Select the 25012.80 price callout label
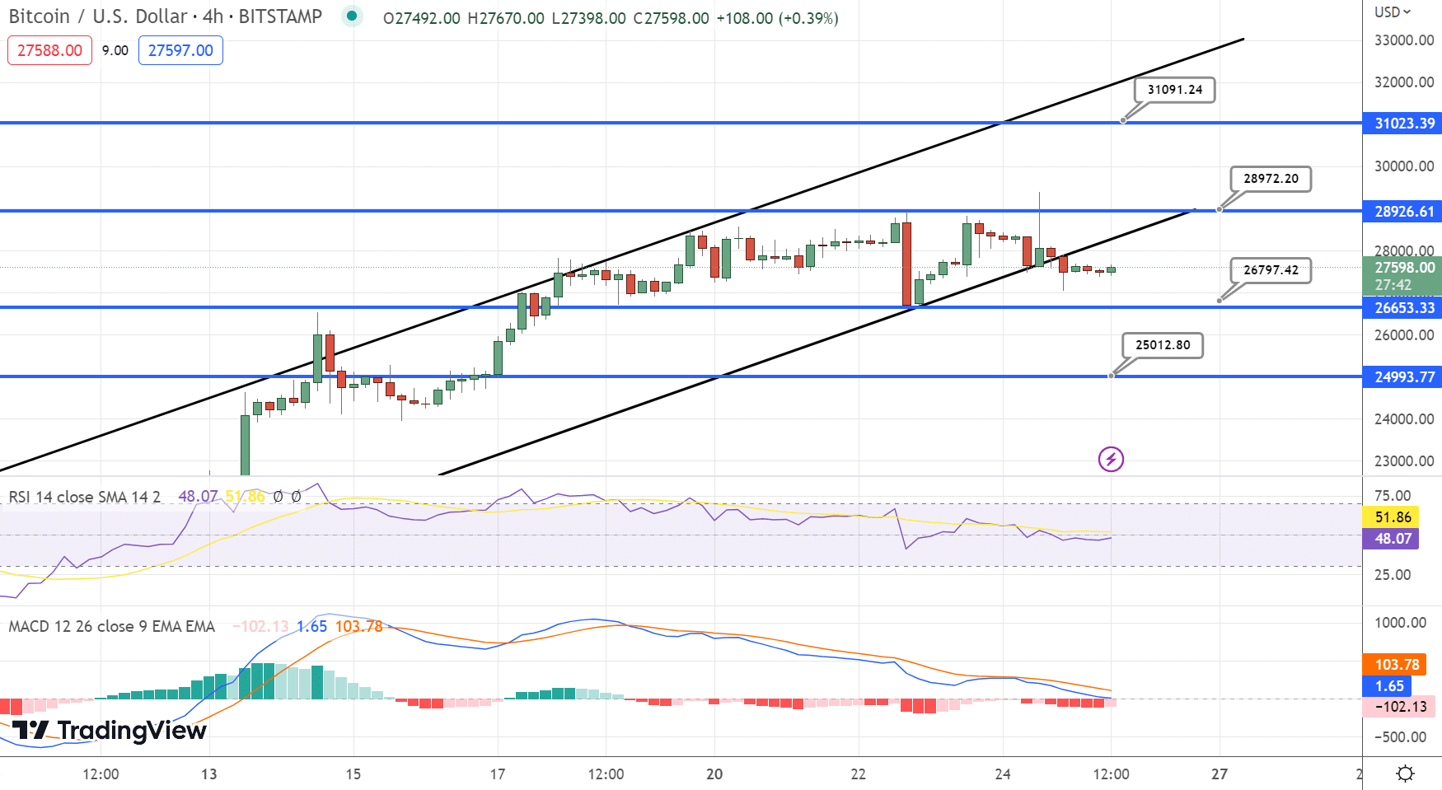 pos(1163,345)
